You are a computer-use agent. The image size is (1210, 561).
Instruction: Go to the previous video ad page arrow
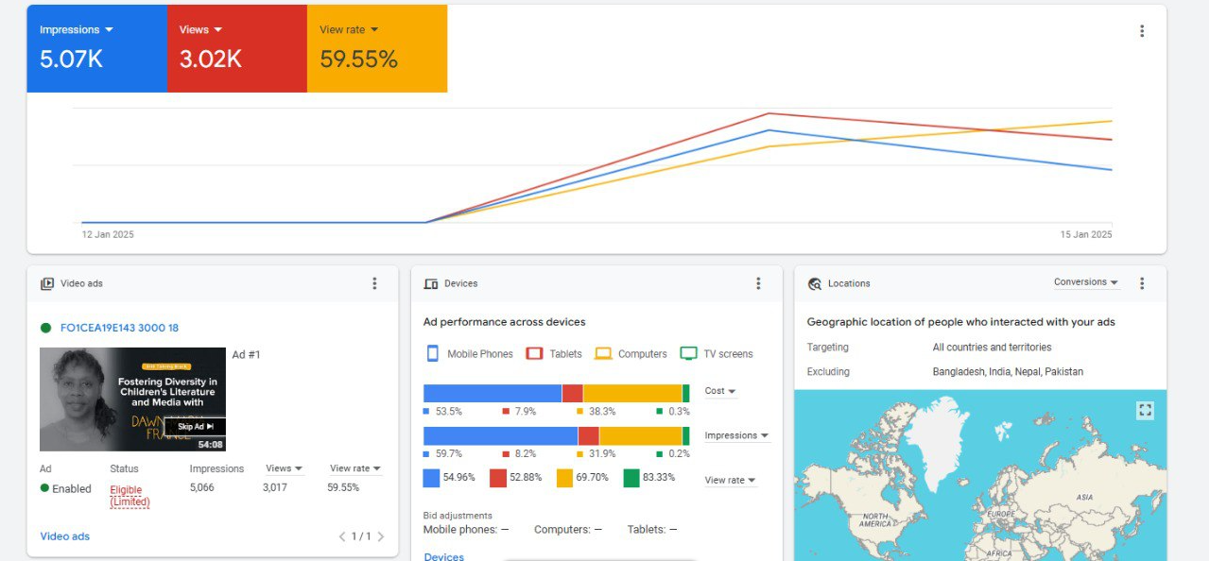(342, 536)
